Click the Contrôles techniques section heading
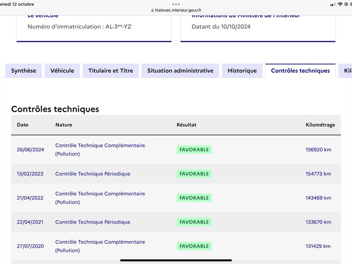 pyautogui.click(x=55, y=109)
